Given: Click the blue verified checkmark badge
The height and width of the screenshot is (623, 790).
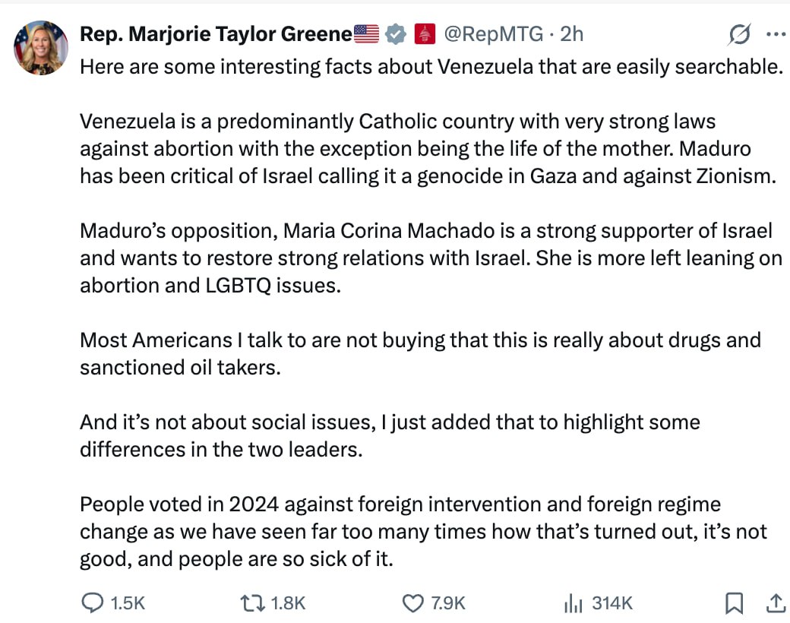Looking at the screenshot, I should pos(395,34).
